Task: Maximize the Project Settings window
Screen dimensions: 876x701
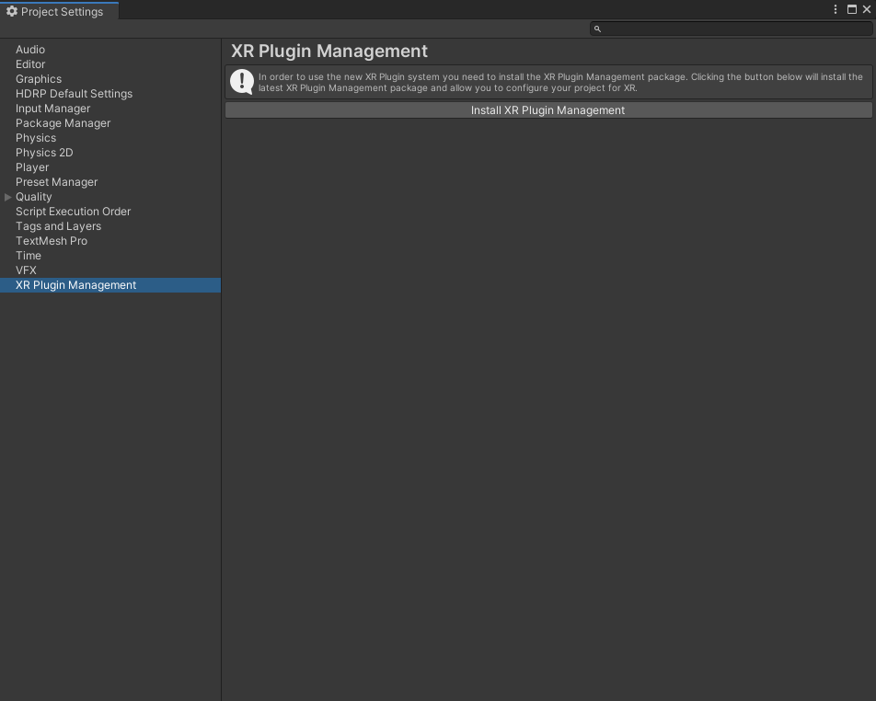Action: 852,9
